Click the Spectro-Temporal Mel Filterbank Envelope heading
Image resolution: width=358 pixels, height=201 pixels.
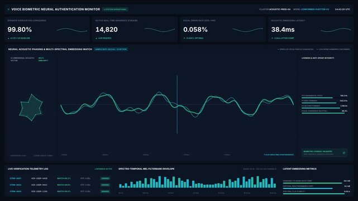pos(146,169)
